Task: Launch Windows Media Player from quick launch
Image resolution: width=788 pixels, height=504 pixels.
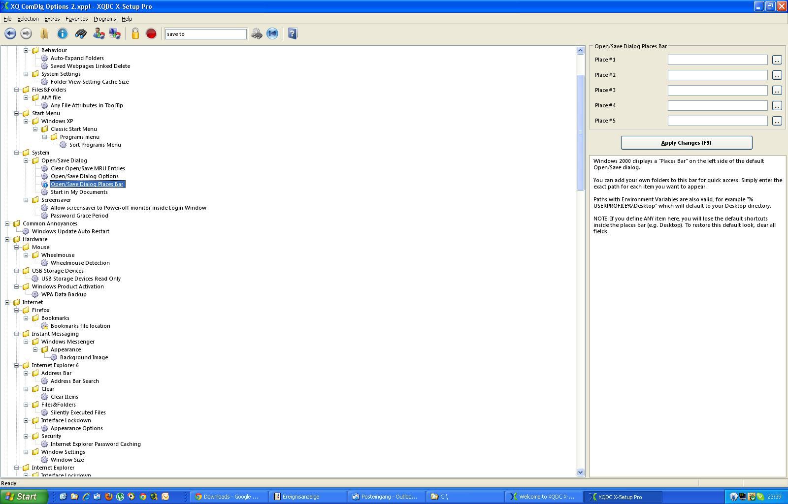Action: click(131, 497)
